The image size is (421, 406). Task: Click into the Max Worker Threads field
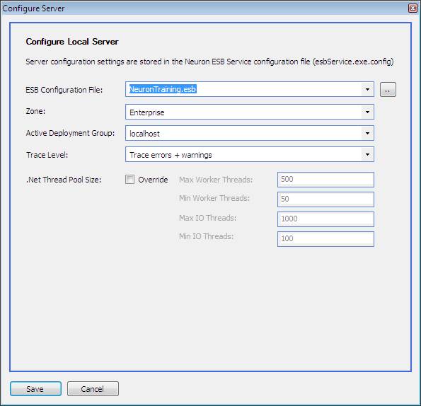pyautogui.click(x=325, y=180)
